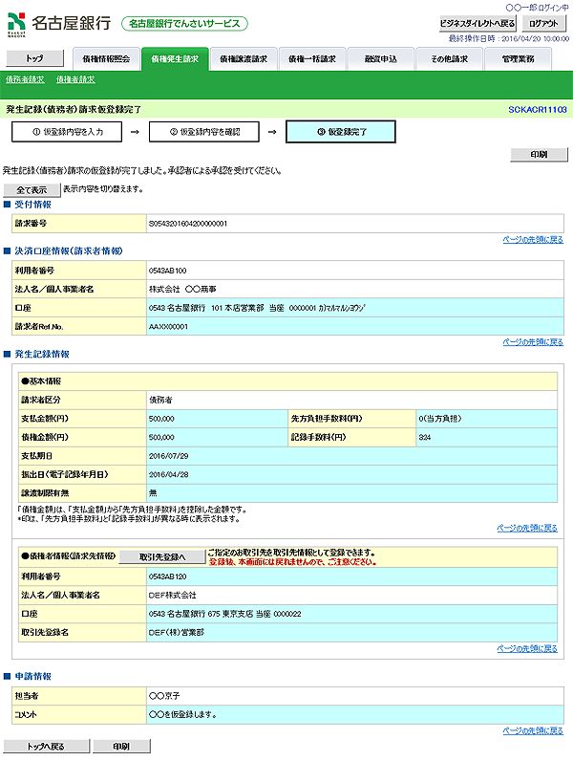The width and height of the screenshot is (573, 761).
Task: Click request number S0543201604200000001
Action: (188, 224)
